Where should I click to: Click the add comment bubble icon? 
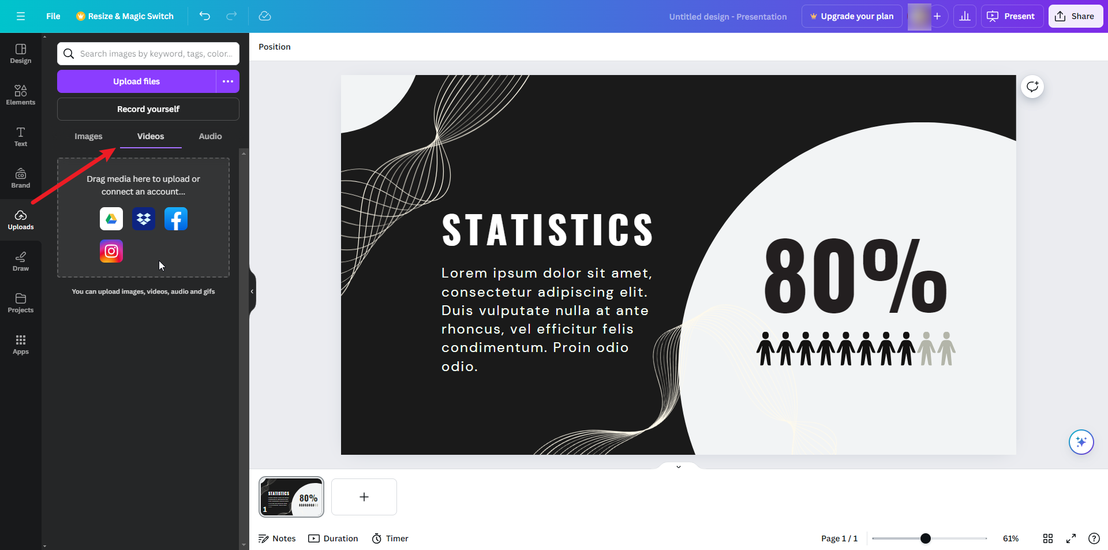1032,87
